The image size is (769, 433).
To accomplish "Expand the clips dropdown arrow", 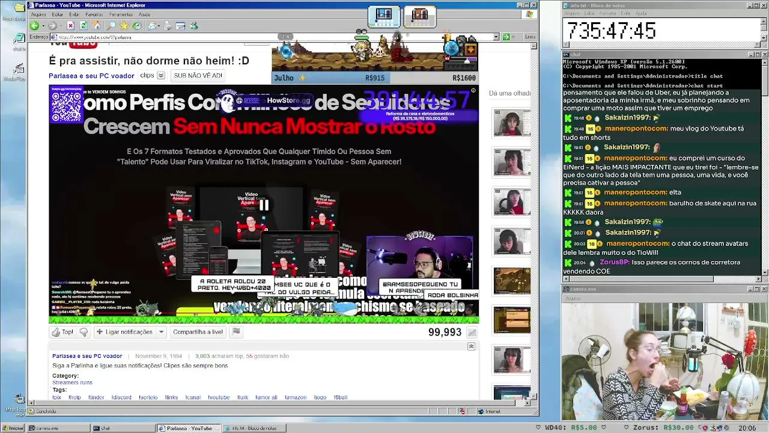I will [161, 76].
